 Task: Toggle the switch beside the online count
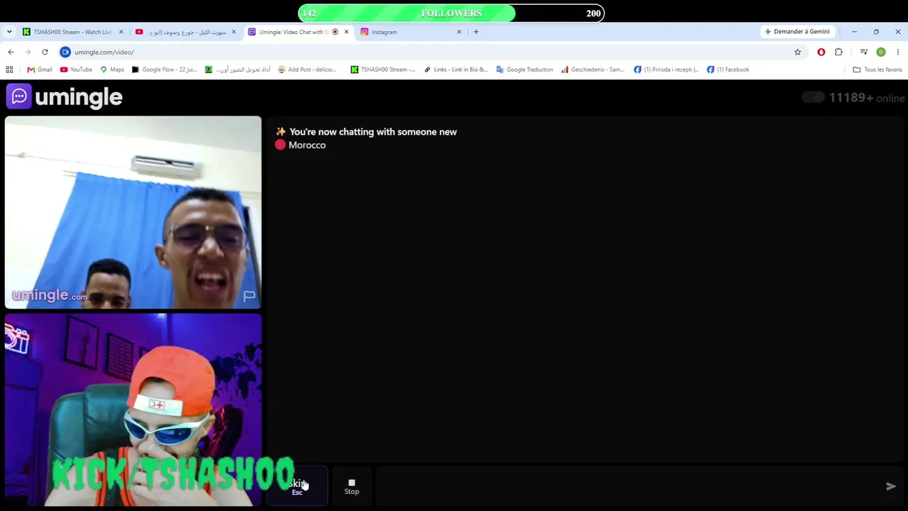coord(813,98)
